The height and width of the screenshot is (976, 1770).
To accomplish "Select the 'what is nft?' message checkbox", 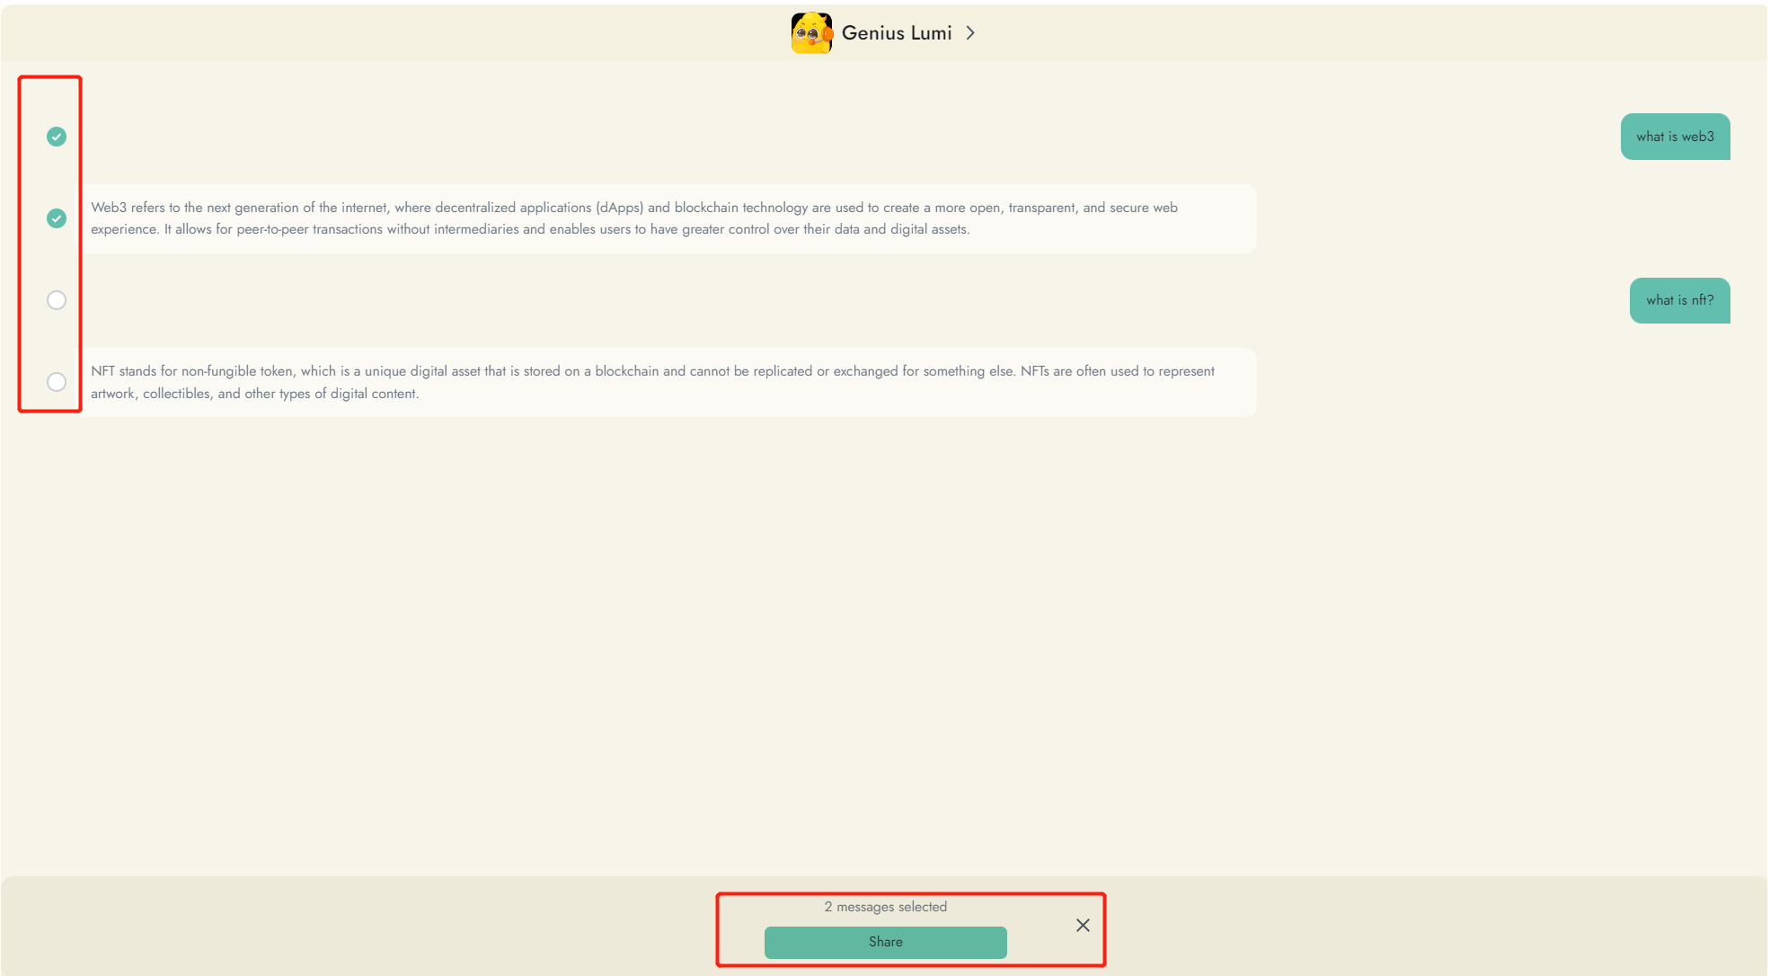I will (57, 300).
